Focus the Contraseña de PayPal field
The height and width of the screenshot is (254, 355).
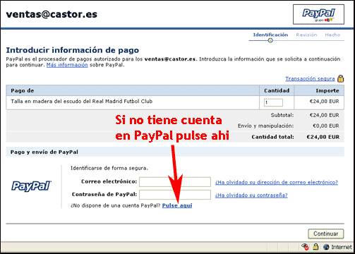175,195
